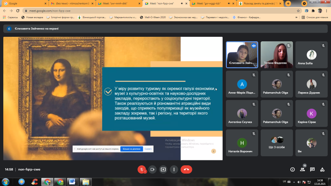Open 'Mell-O-Ween 2020' bookmark
The width and height of the screenshot is (331, 186).
point(153,17)
